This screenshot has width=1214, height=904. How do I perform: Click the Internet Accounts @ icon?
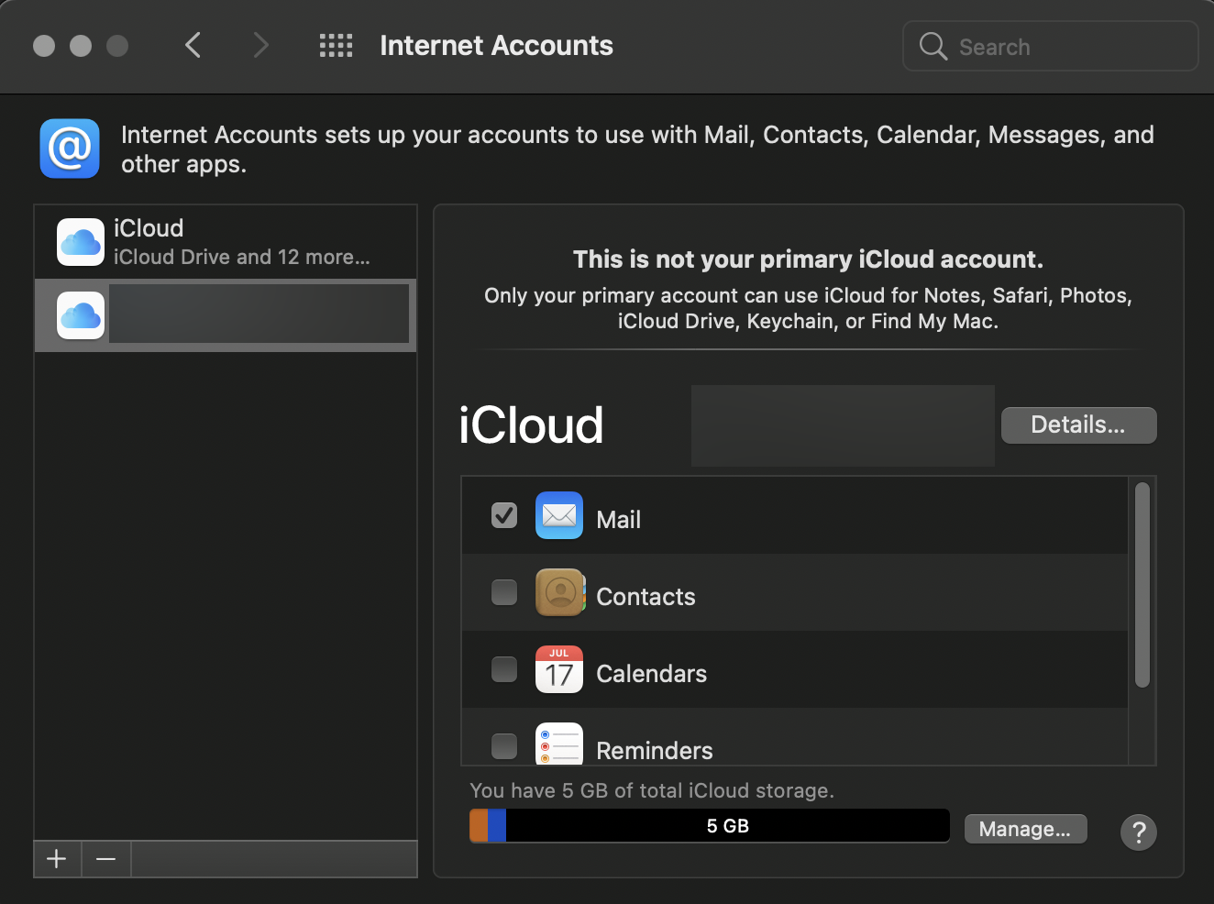coord(70,149)
